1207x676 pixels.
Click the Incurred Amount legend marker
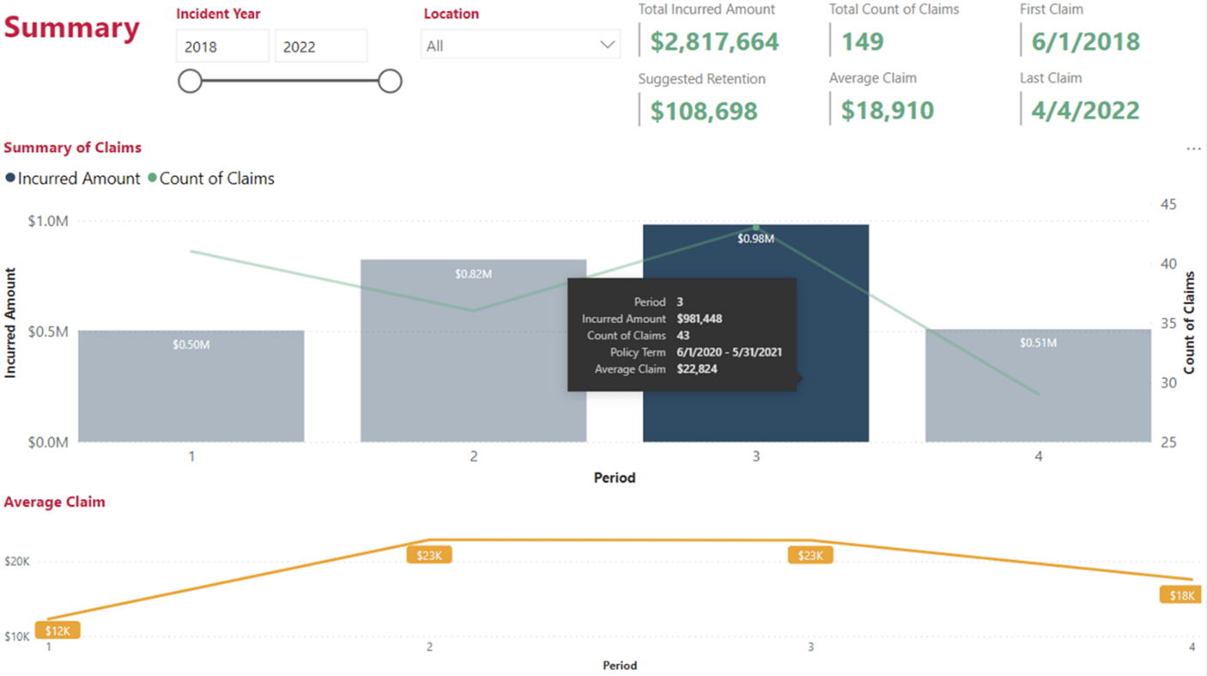(x=10, y=179)
